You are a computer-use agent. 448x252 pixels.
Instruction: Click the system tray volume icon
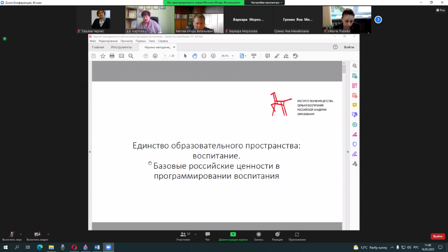pyautogui.click(x=409, y=248)
